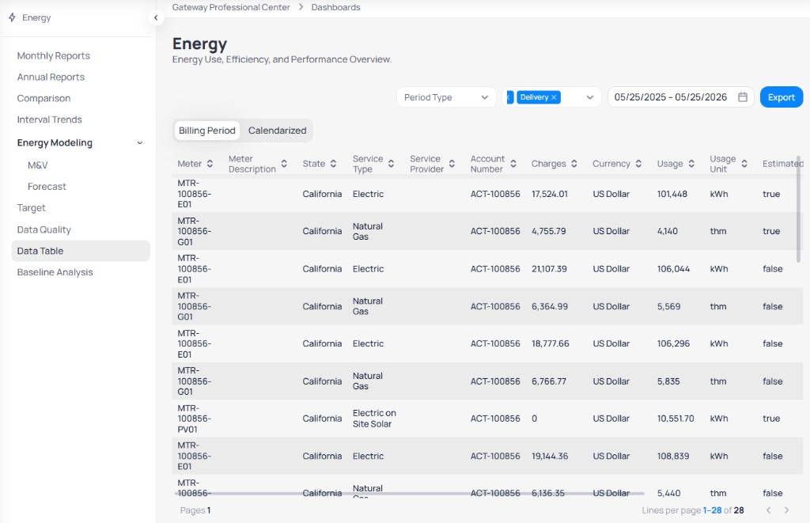Open the M&V submenu item
The width and height of the screenshot is (810, 523).
(38, 165)
